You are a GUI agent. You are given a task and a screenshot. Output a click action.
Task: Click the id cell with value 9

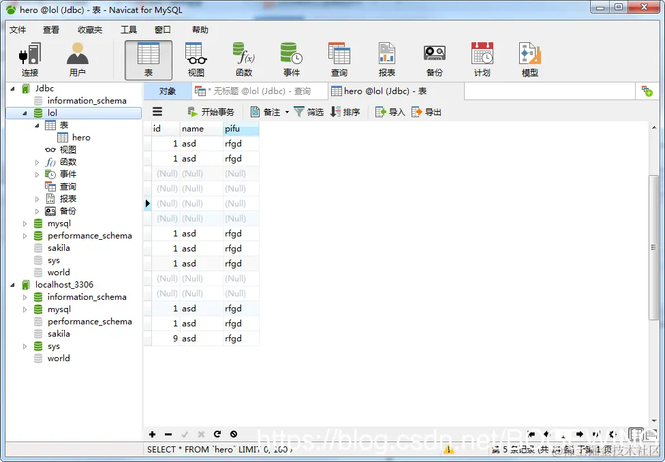[x=166, y=339]
